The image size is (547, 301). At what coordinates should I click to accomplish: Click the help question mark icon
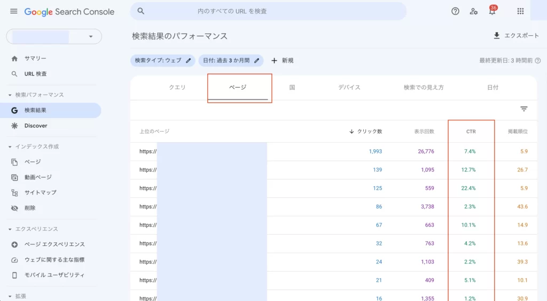click(455, 11)
